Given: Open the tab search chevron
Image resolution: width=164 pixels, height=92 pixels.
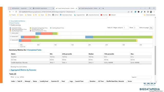Looking at the screenshot, I should 141,8.
